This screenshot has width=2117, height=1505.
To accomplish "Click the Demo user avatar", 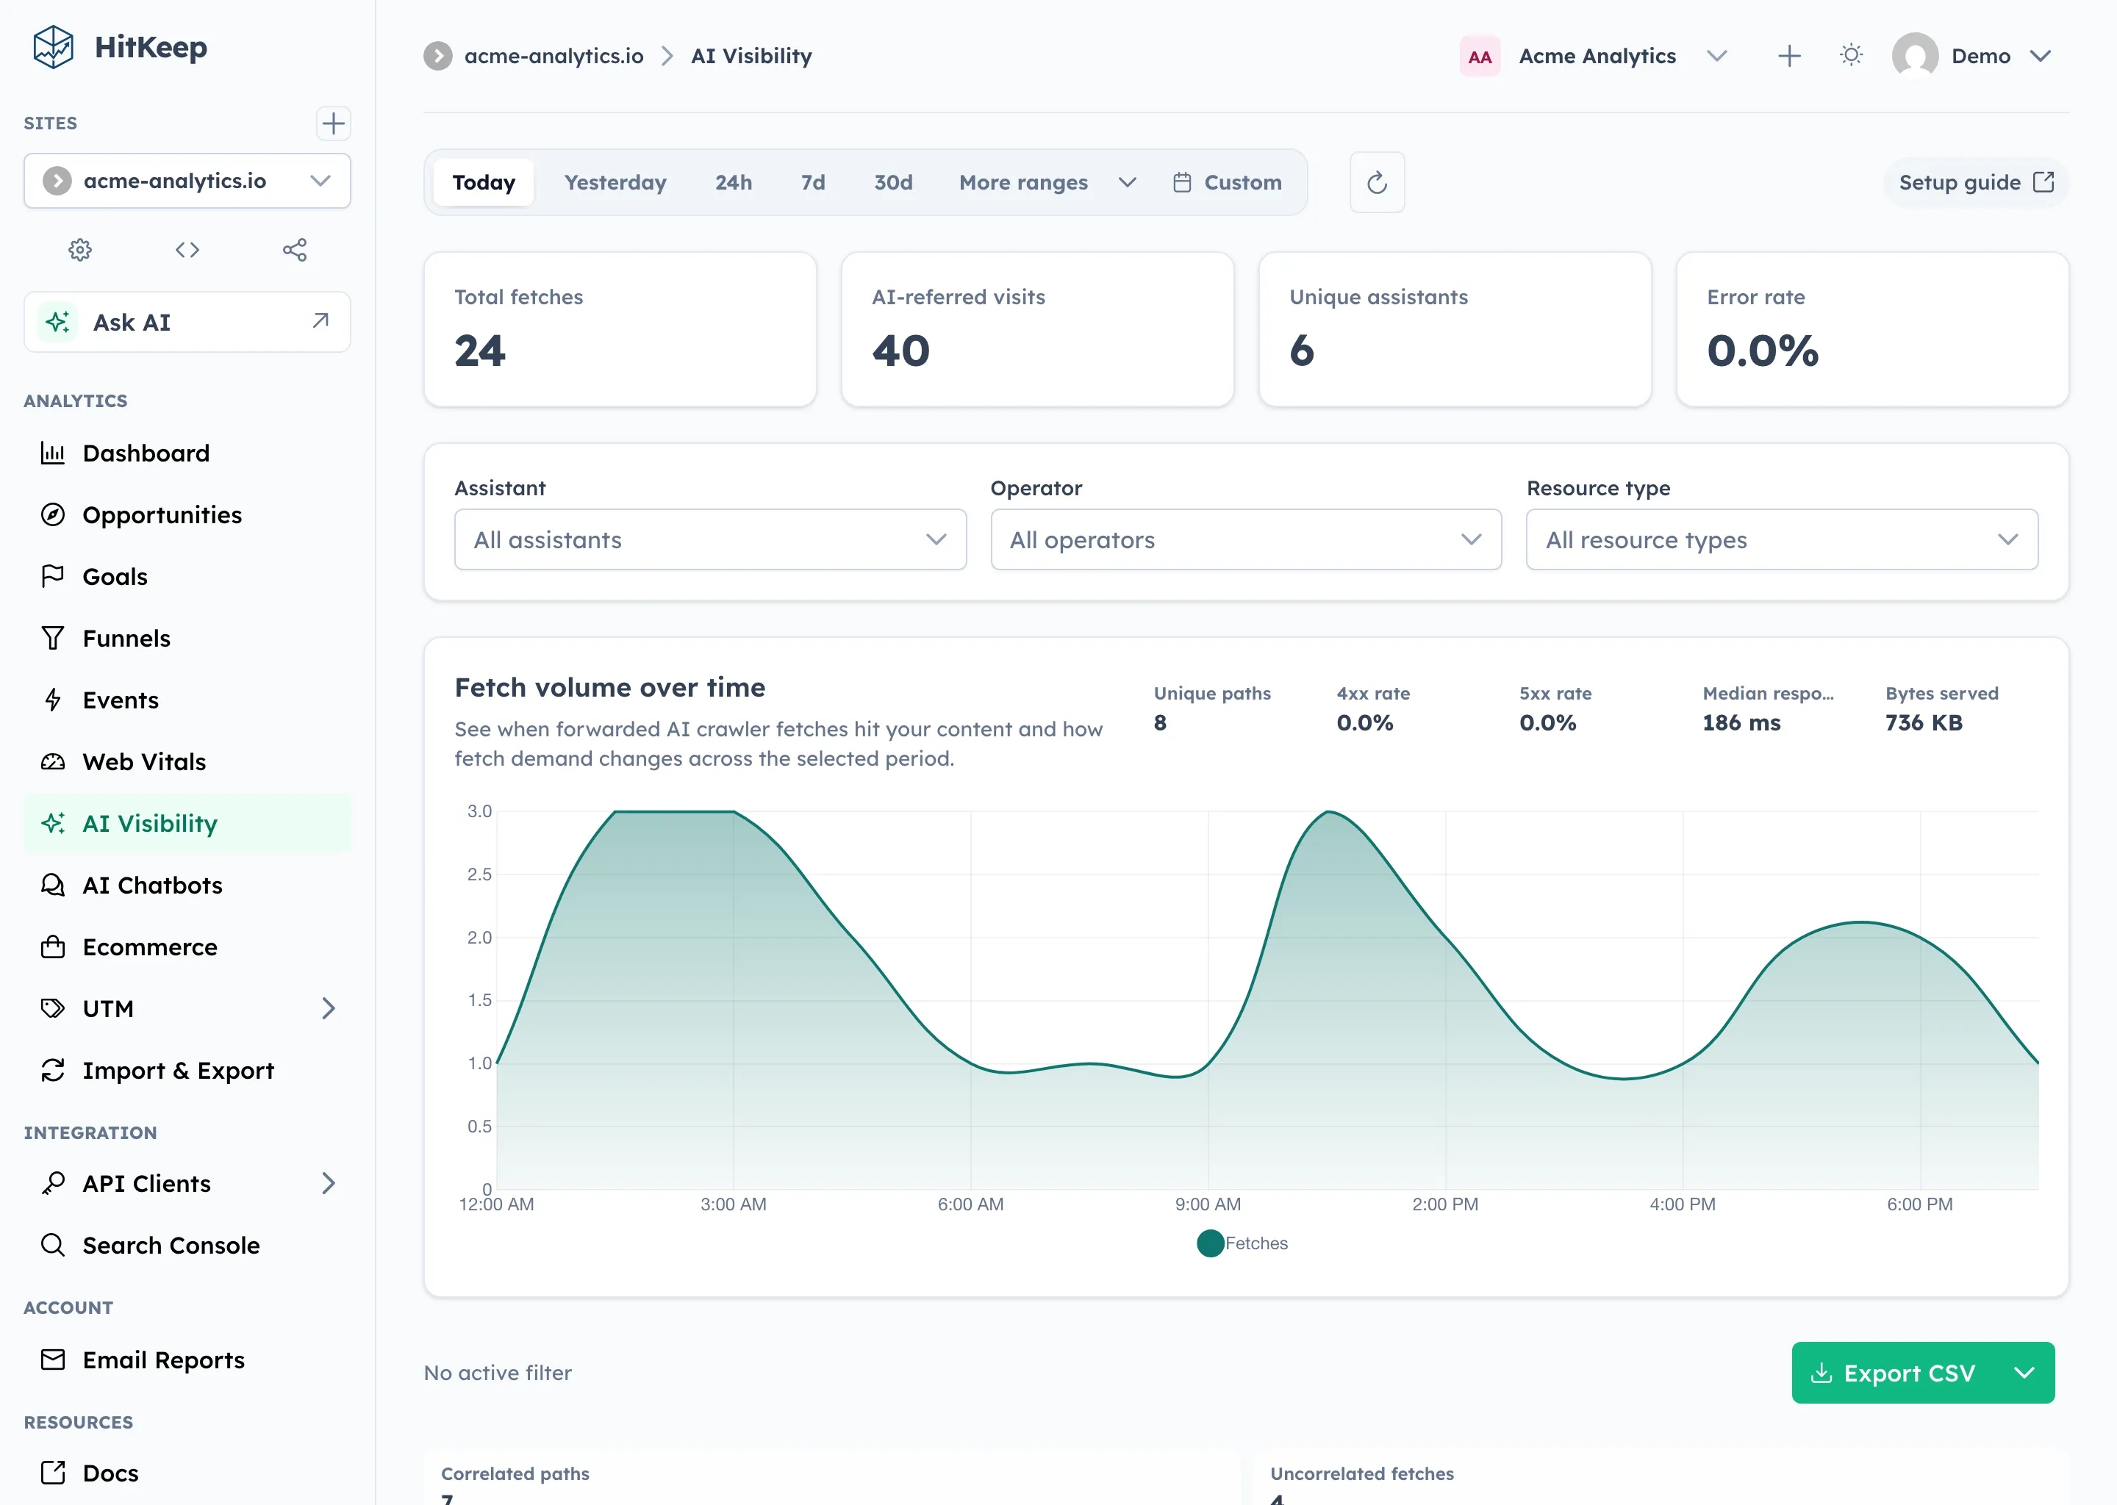I will 1915,56.
